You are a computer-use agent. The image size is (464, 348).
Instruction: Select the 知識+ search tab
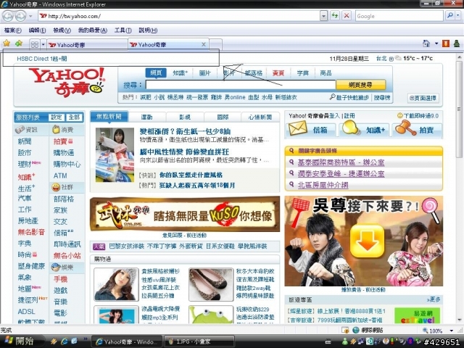click(x=181, y=72)
